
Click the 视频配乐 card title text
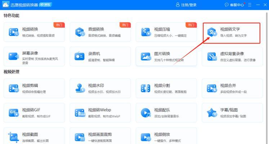[x=162, y=110]
